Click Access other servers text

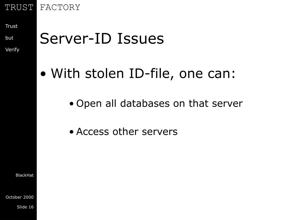coord(127,131)
